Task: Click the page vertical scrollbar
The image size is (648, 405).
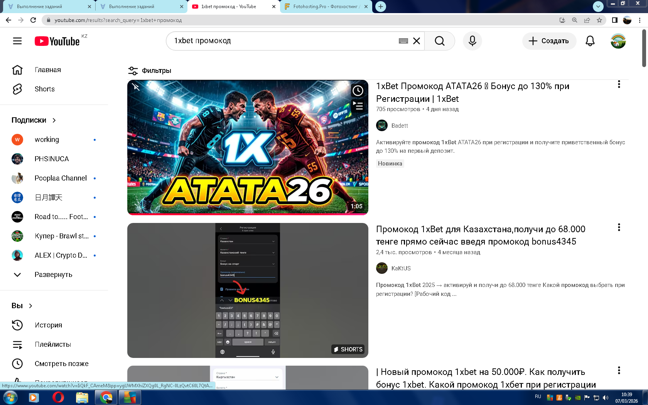Action: tap(644, 49)
